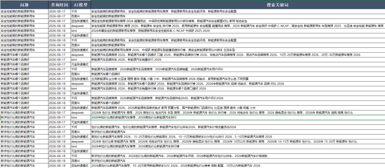Image resolution: width=385 pixels, height=168 pixels.
Task: Click keyword cell containing 新能源汽车品牌排名2026
Action: click(x=238, y=98)
